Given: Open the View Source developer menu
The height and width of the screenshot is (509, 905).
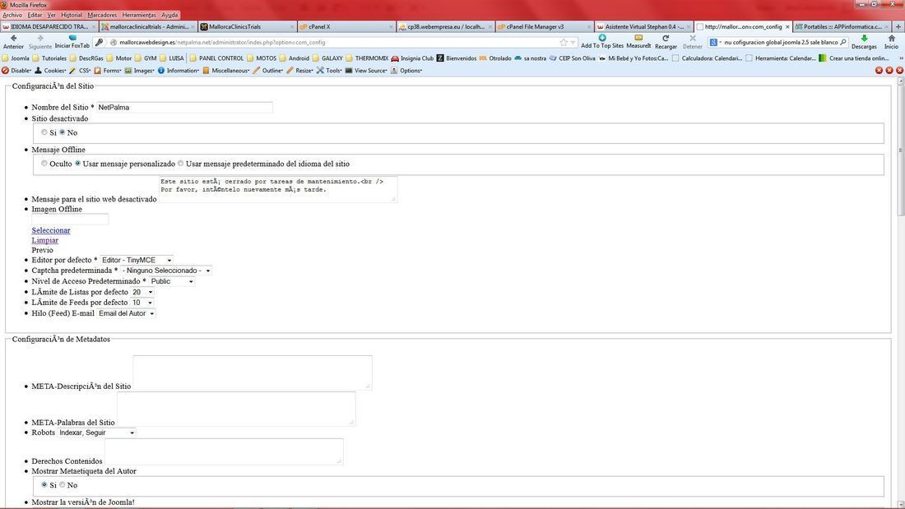Looking at the screenshot, I should click(366, 71).
